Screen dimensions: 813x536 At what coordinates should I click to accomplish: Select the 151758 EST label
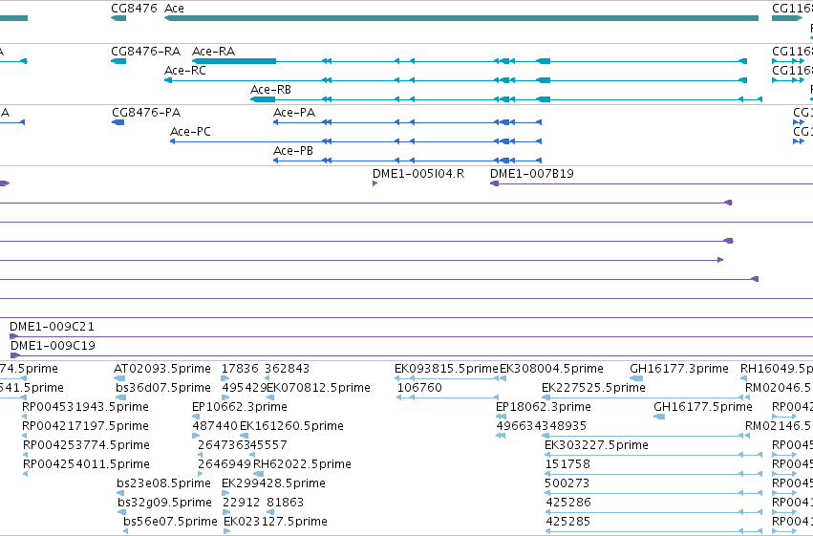click(x=567, y=464)
